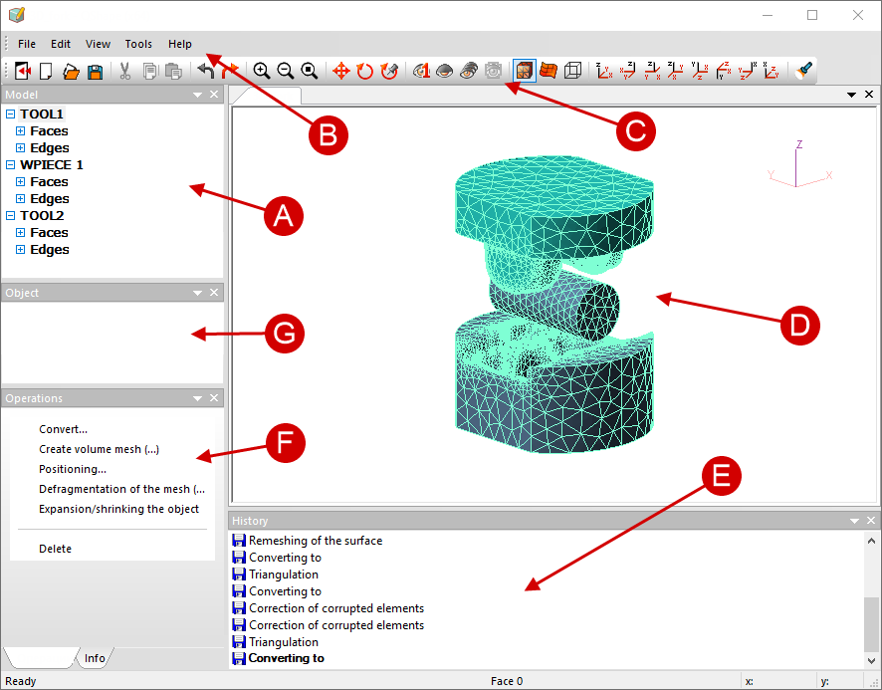Select the Rotate view tool
The image size is (882, 690).
pos(365,71)
